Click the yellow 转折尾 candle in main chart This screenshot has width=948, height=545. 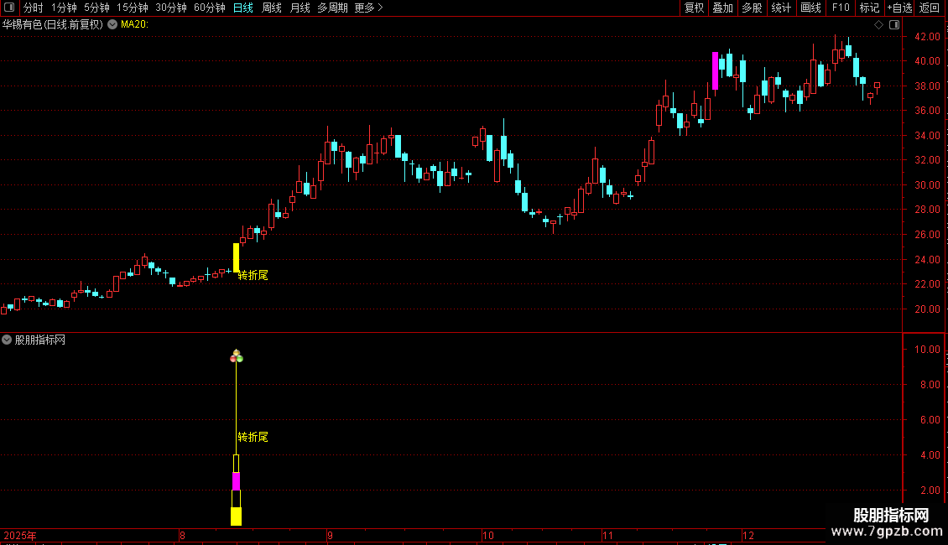236,257
